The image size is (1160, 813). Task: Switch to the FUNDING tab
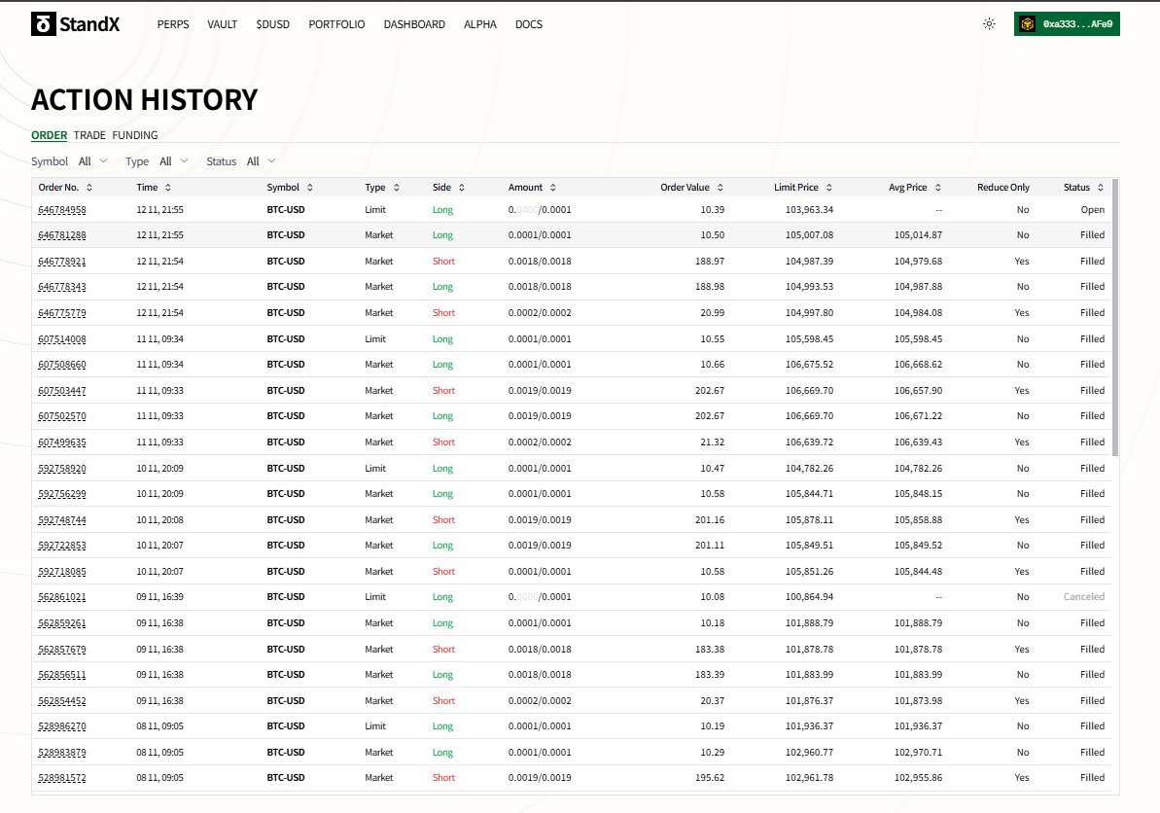[135, 135]
